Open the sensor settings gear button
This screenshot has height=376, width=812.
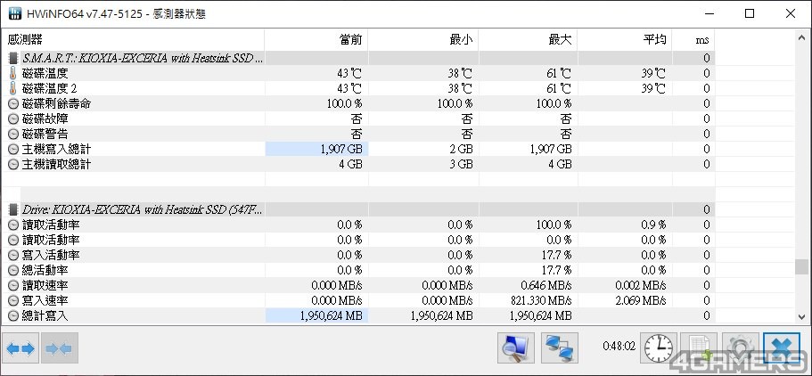coord(740,348)
